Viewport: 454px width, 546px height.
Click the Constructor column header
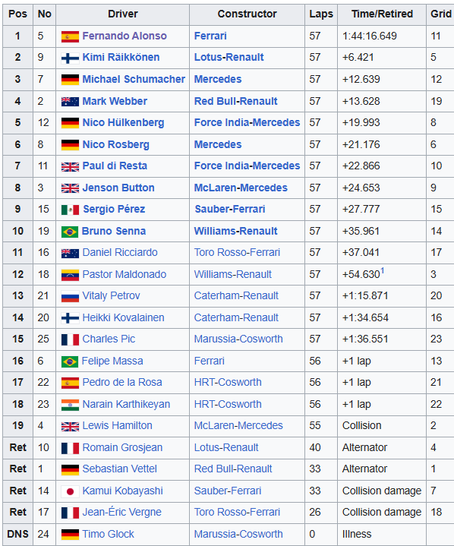pos(247,14)
